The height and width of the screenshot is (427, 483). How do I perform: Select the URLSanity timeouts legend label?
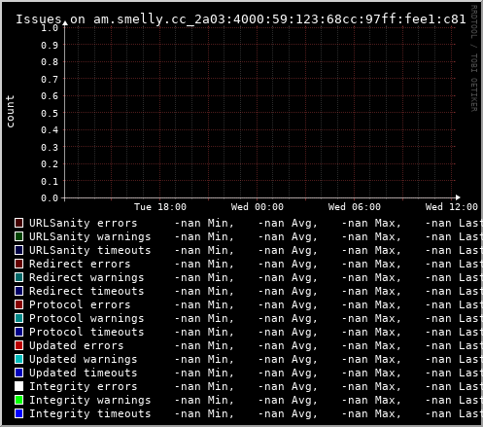(90, 250)
